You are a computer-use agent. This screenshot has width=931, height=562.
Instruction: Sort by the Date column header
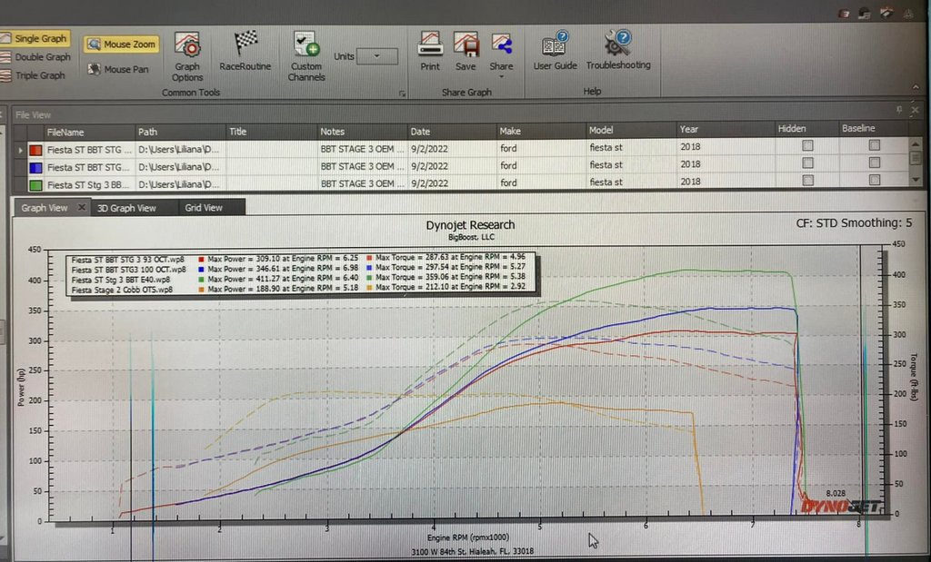point(452,131)
